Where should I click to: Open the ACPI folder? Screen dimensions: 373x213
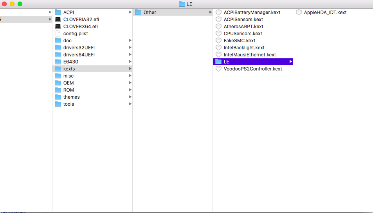[x=68, y=13]
